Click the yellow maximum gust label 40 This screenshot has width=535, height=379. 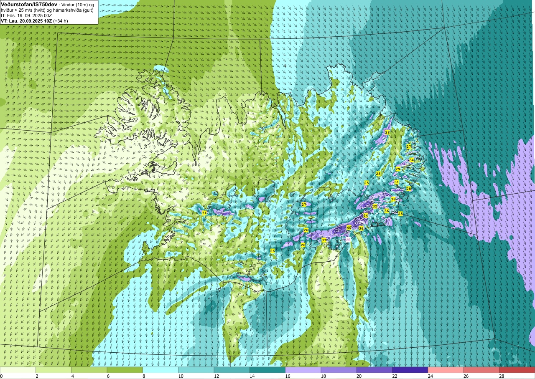pyautogui.click(x=349, y=227)
